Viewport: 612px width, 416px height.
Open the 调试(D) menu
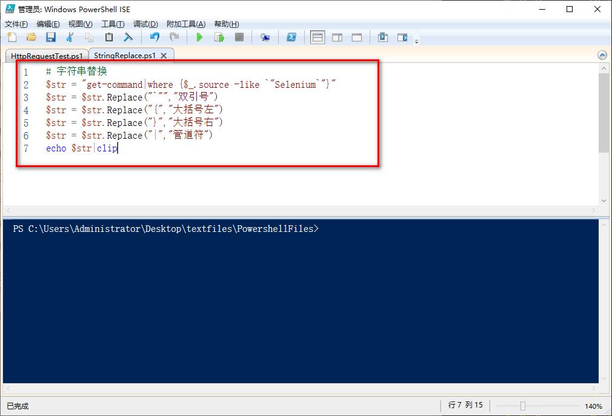point(145,24)
